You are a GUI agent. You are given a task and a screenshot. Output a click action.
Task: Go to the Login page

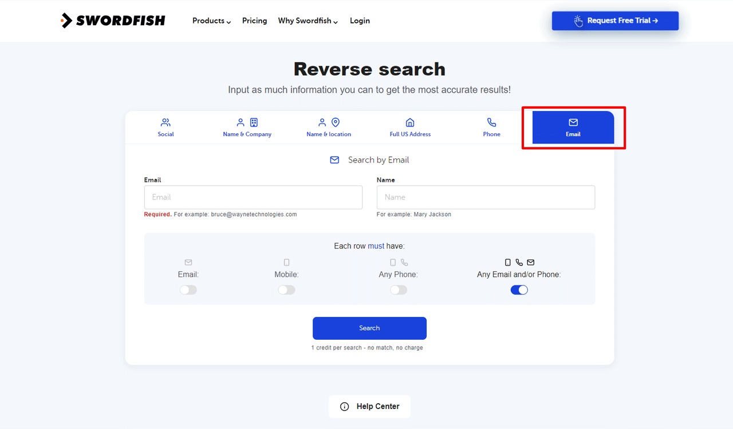tap(360, 21)
